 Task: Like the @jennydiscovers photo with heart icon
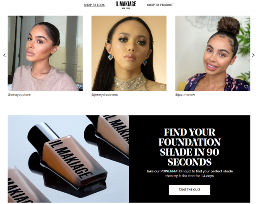[162, 87]
